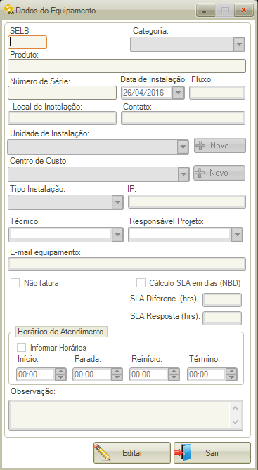This screenshot has height=470, width=258.
Task: Click the Sair button
Action: pos(212,452)
